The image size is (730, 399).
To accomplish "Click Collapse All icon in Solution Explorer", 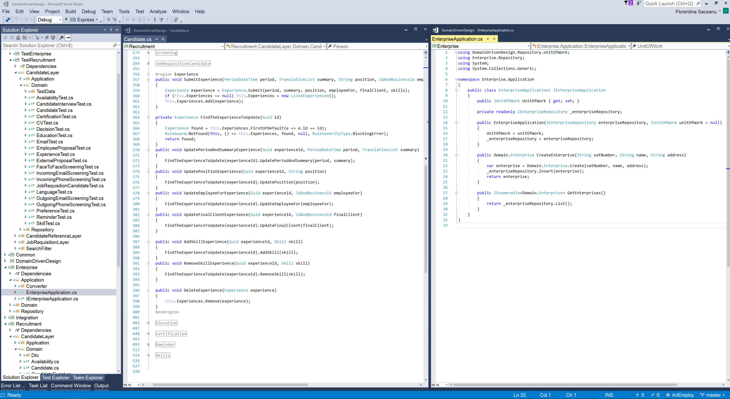I will tap(47, 37).
